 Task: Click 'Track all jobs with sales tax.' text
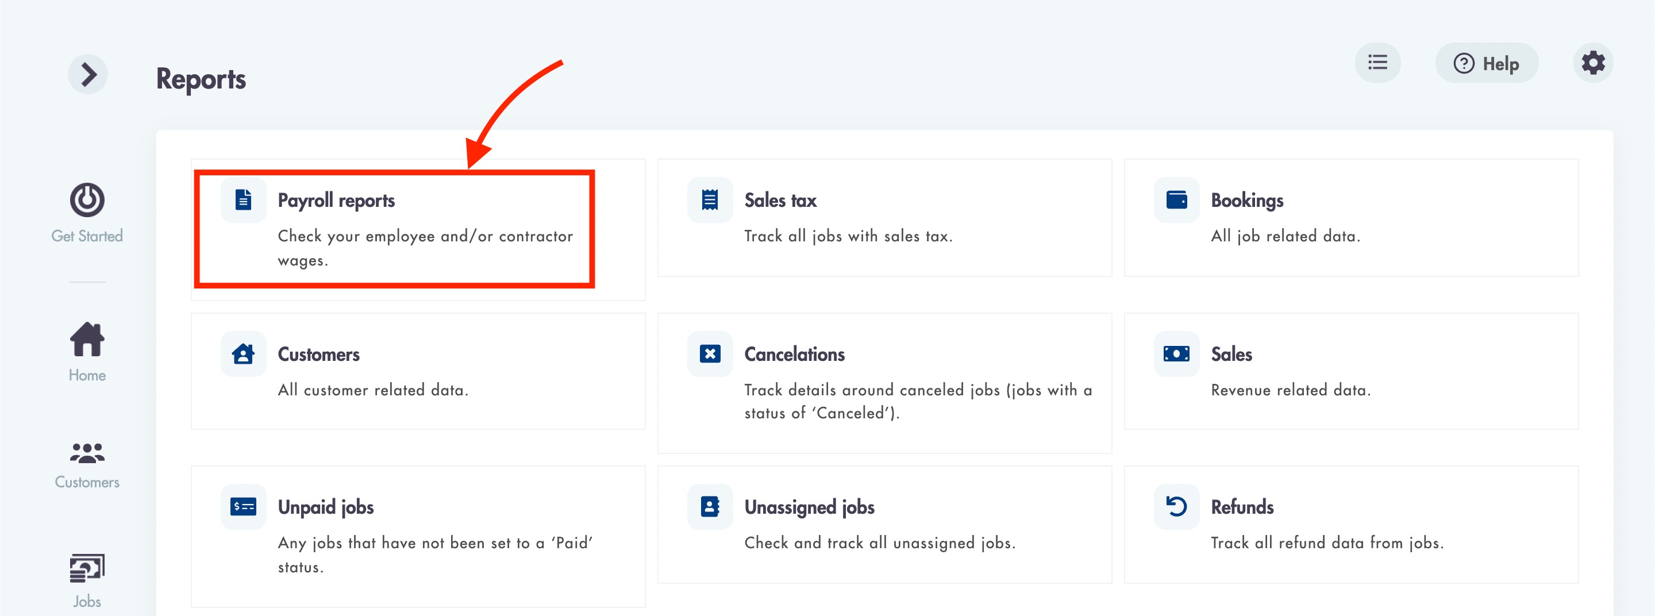pyautogui.click(x=848, y=236)
